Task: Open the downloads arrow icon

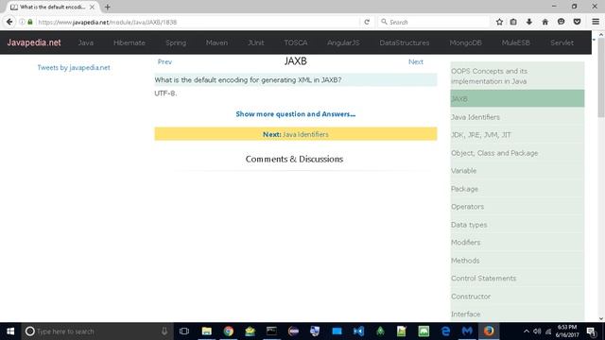Action: pos(529,22)
